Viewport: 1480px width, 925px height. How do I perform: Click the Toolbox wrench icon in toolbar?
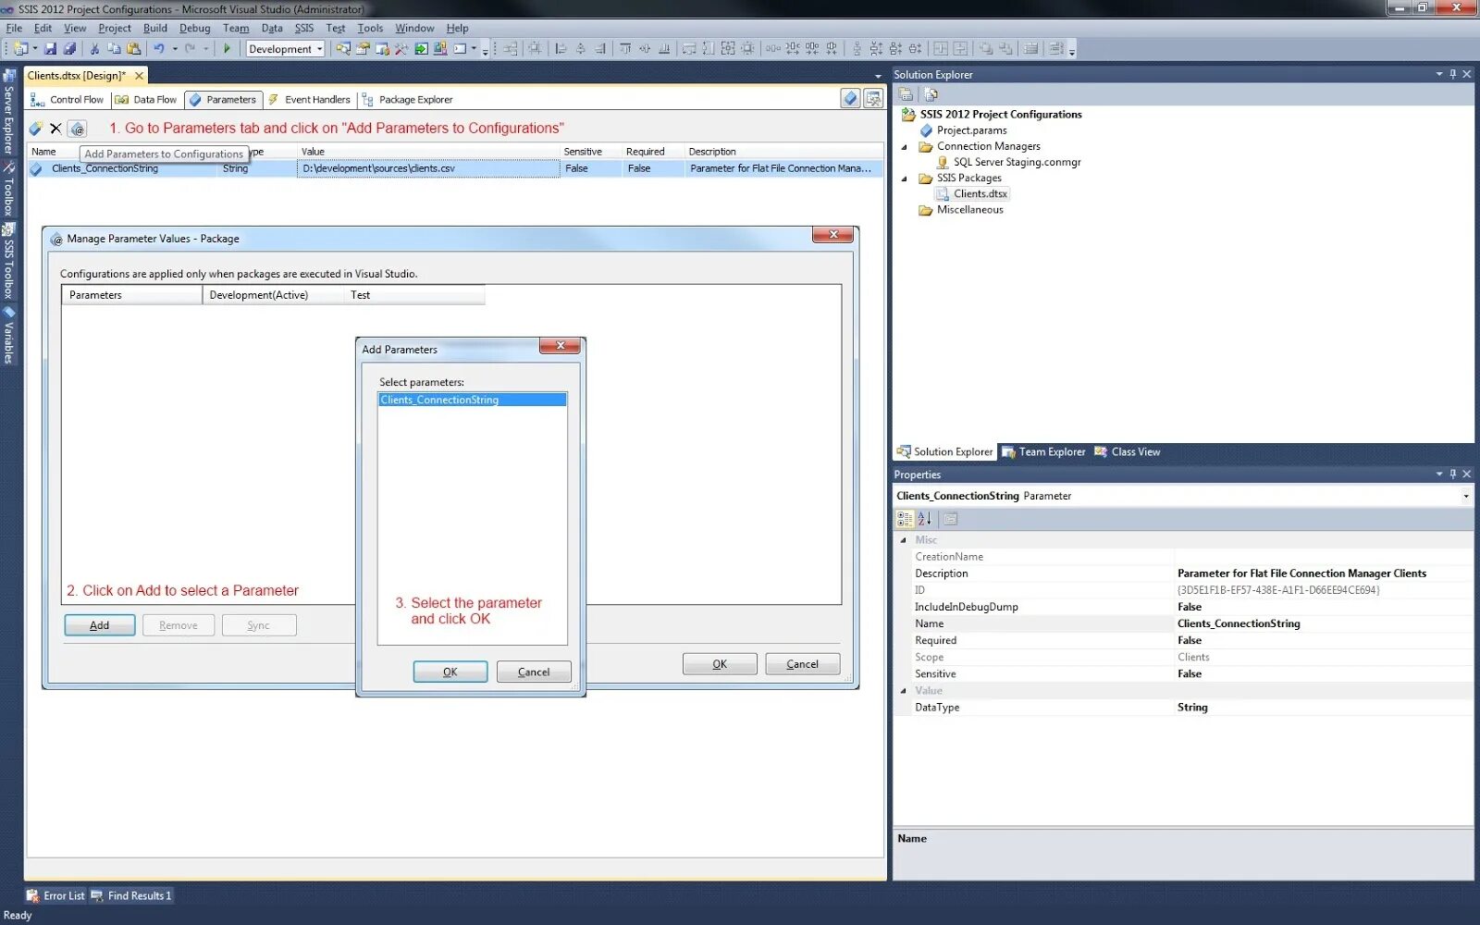tap(401, 48)
